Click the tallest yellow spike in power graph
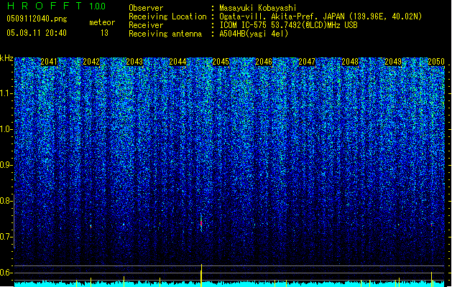Image resolution: width=452 pixels, height=287 pixels. point(201,276)
